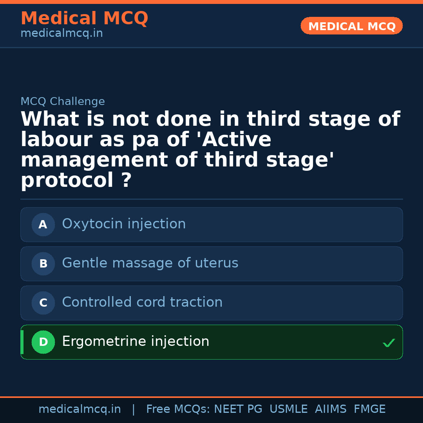Image resolution: width=423 pixels, height=423 pixels.
Task: Click the orange MEDICAL MCQ badge
Action: coord(351,26)
